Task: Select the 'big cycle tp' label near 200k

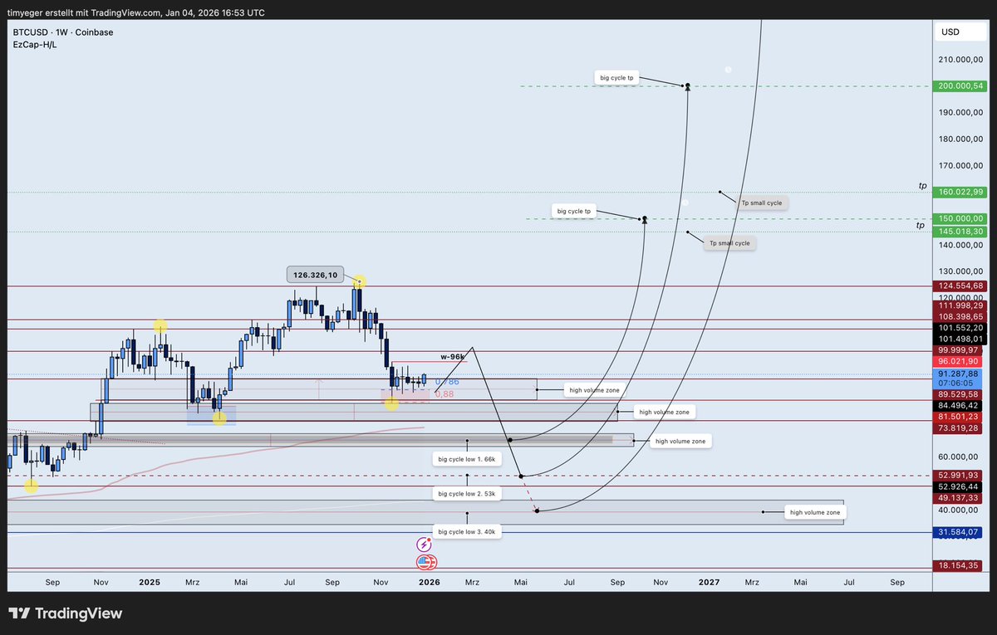Action: tap(617, 77)
